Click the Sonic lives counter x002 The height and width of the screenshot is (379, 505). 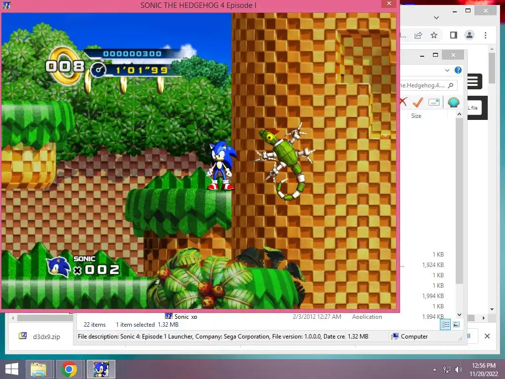(84, 266)
